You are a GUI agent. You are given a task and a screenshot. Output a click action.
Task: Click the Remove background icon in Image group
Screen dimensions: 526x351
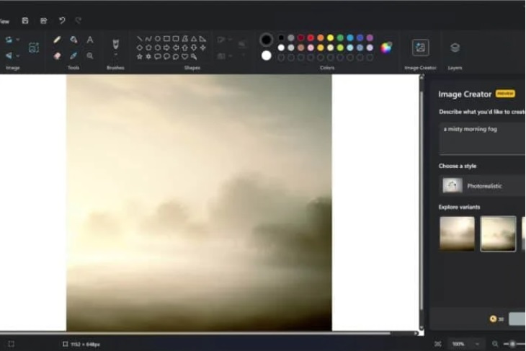[34, 48]
